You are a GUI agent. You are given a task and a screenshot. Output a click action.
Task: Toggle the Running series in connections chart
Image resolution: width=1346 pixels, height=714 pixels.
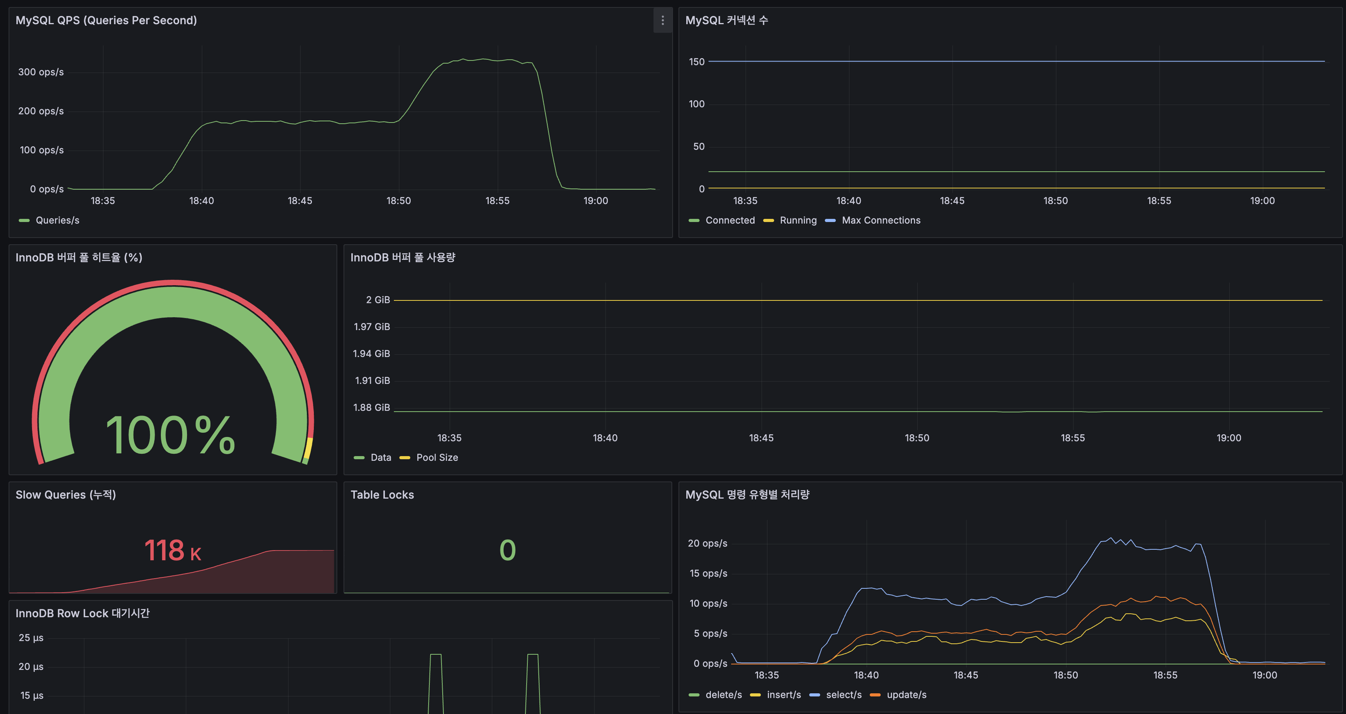(x=798, y=220)
